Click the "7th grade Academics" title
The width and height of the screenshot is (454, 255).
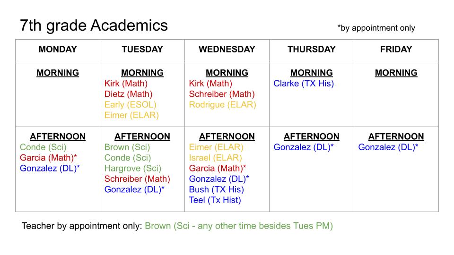(x=94, y=25)
